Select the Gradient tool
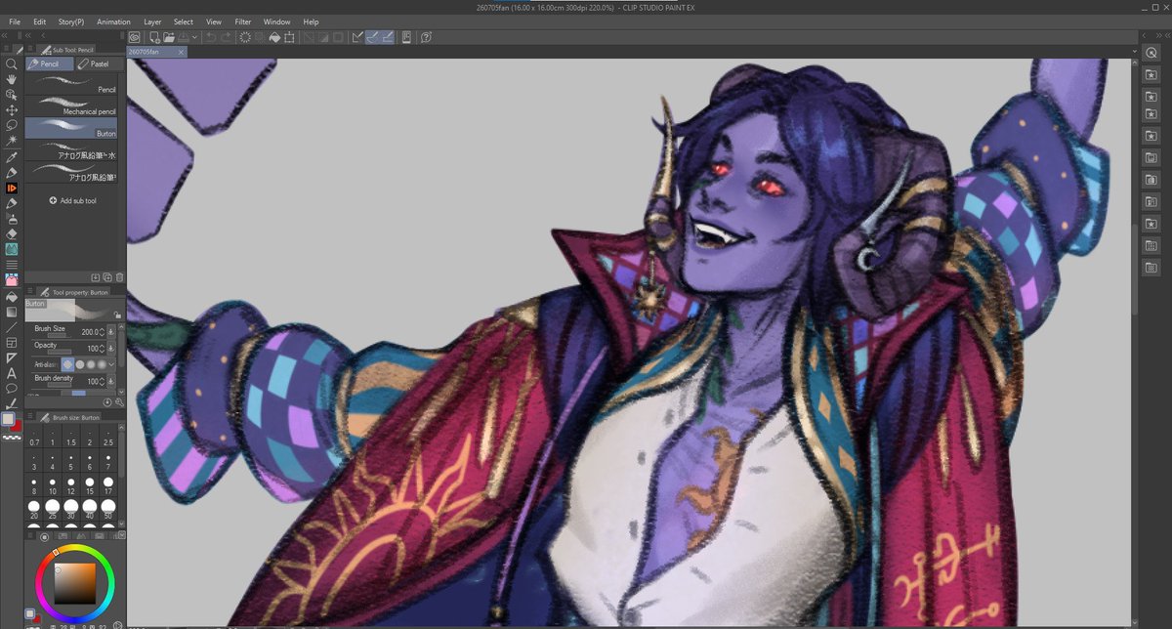 (12, 312)
